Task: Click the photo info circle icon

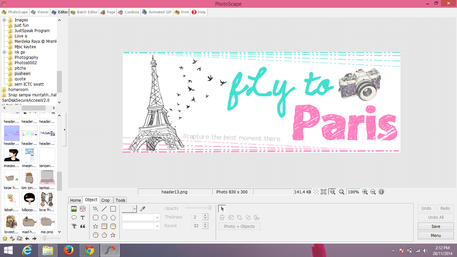Action: tap(381, 192)
